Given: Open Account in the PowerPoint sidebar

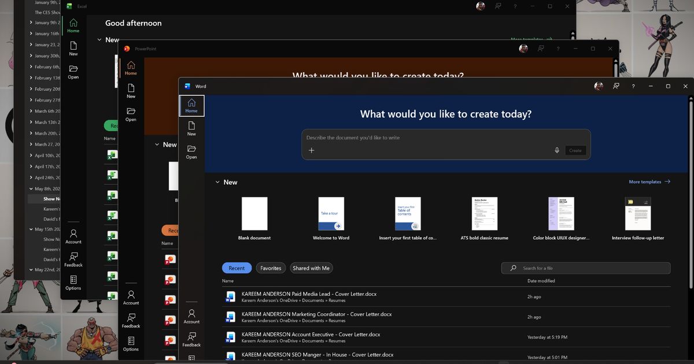Looking at the screenshot, I should pos(131,298).
